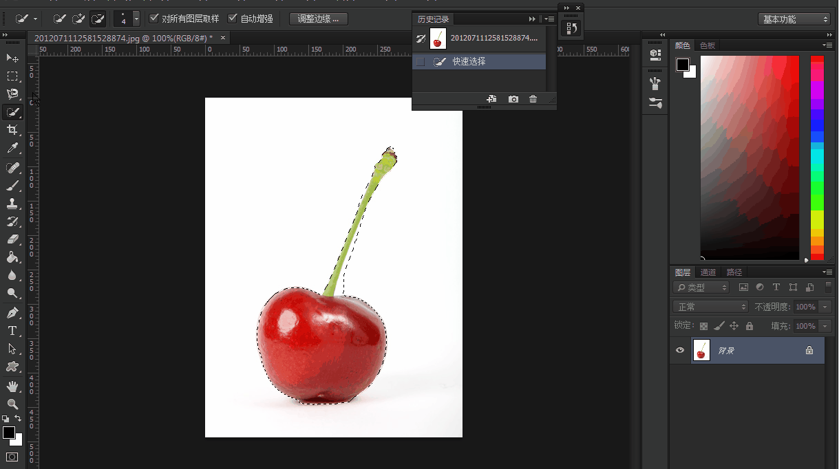Viewport: 839px width, 469px height.
Task: Click the 调整边缘 button
Action: pyautogui.click(x=318, y=19)
